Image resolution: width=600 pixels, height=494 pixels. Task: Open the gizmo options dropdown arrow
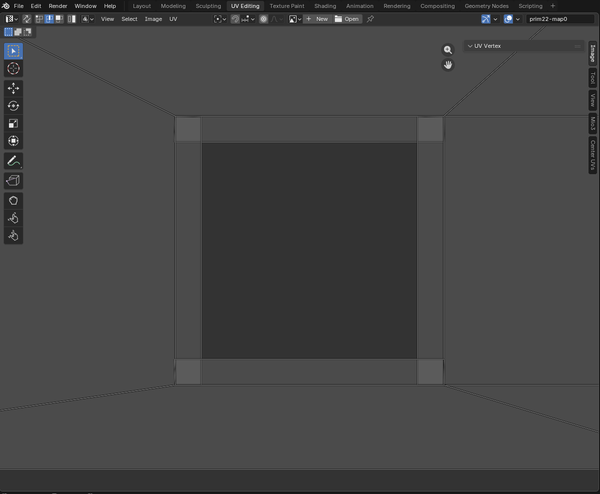click(x=495, y=19)
